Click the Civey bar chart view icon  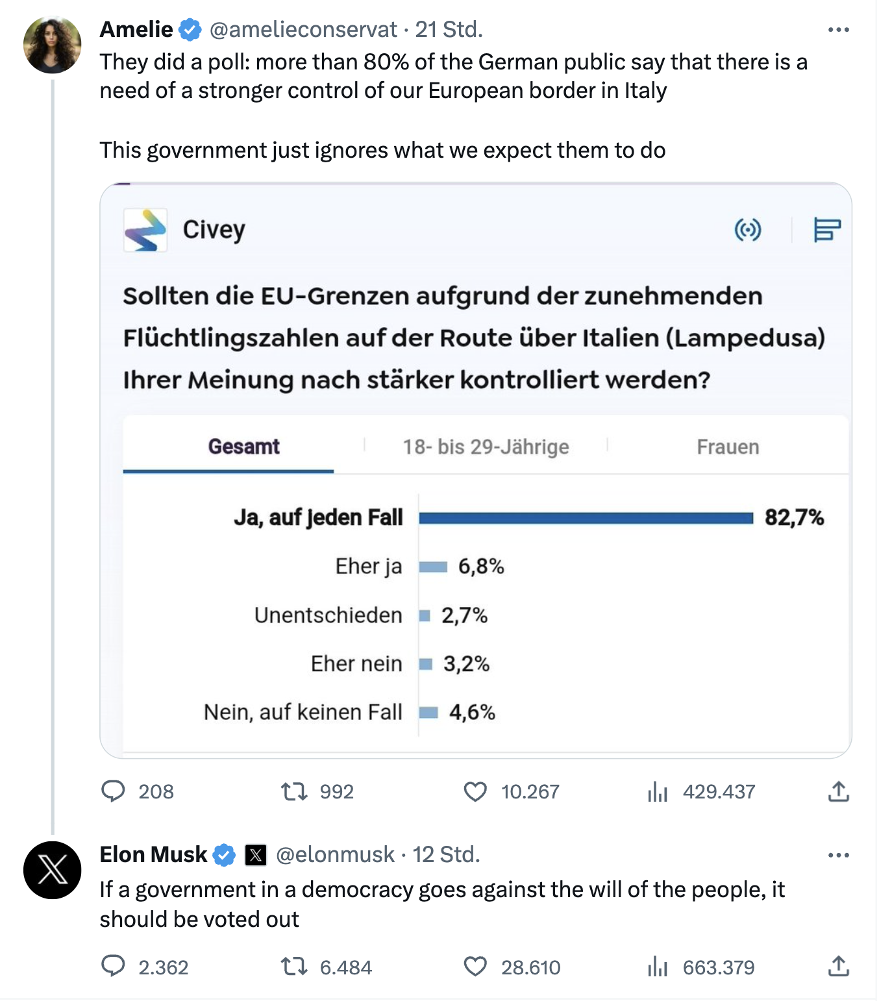(827, 230)
